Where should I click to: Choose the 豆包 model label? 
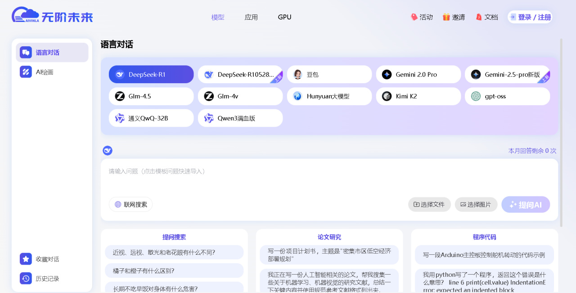click(x=313, y=75)
